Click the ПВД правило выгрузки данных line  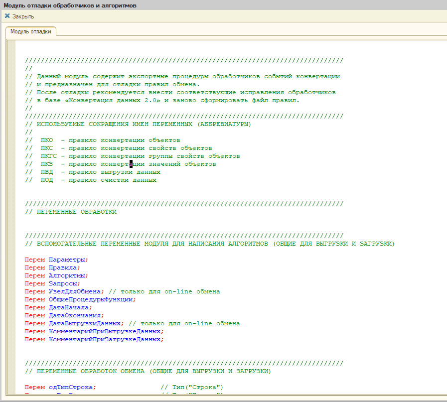click(x=93, y=172)
